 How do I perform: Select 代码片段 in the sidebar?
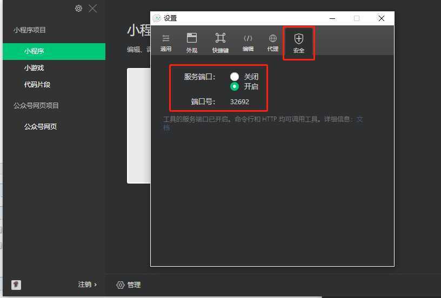click(37, 85)
